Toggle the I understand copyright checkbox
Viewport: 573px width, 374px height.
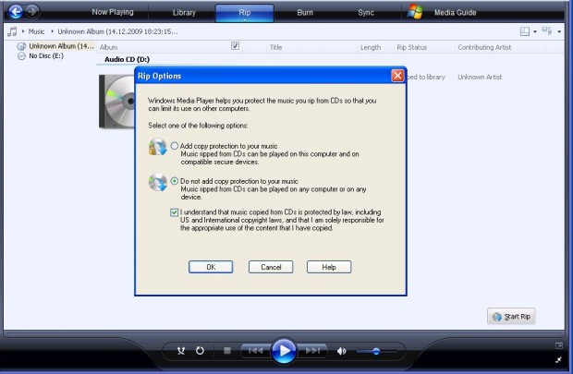(x=175, y=212)
